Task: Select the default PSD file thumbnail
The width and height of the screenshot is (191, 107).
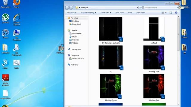Action: pos(154,29)
